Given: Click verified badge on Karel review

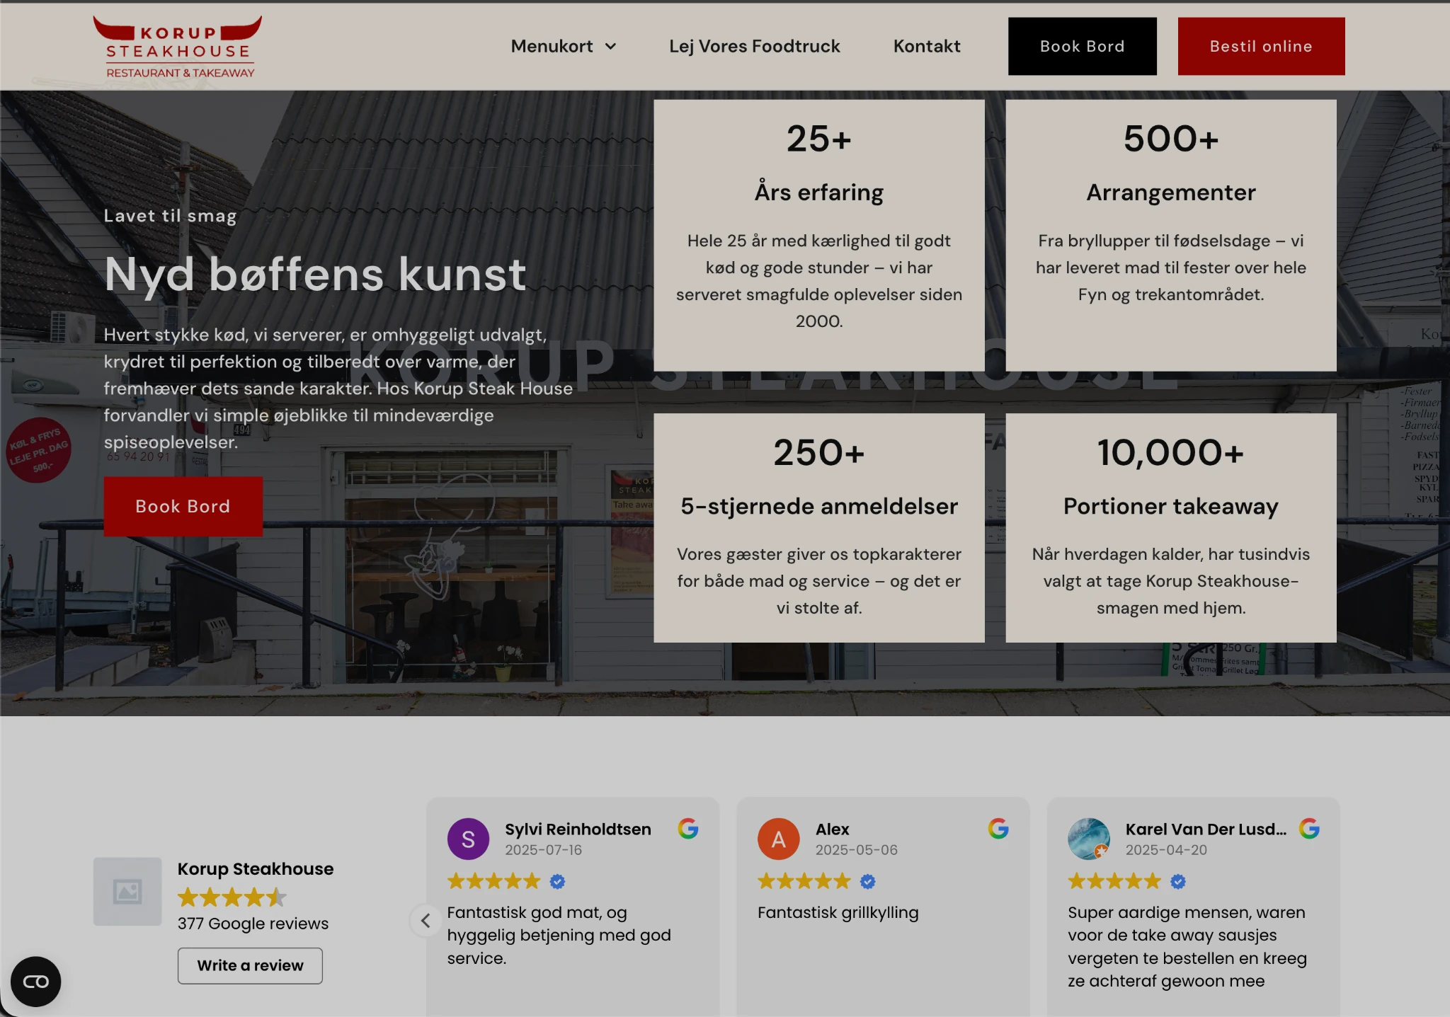Looking at the screenshot, I should [x=1177, y=881].
